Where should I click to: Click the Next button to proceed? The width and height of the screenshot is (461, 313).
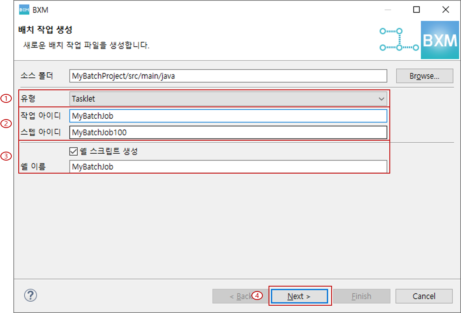click(299, 296)
